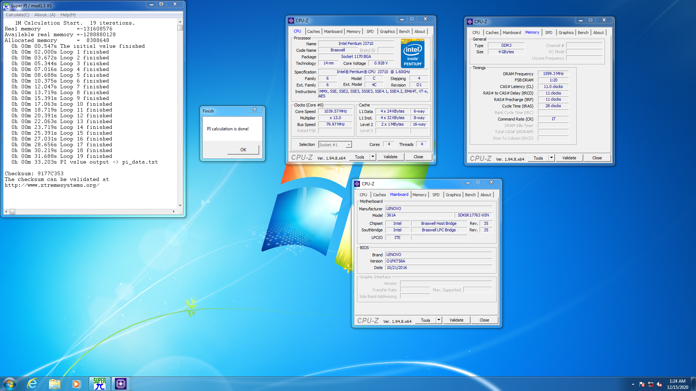
Task: Click network tray icon
Action: pyautogui.click(x=651, y=384)
